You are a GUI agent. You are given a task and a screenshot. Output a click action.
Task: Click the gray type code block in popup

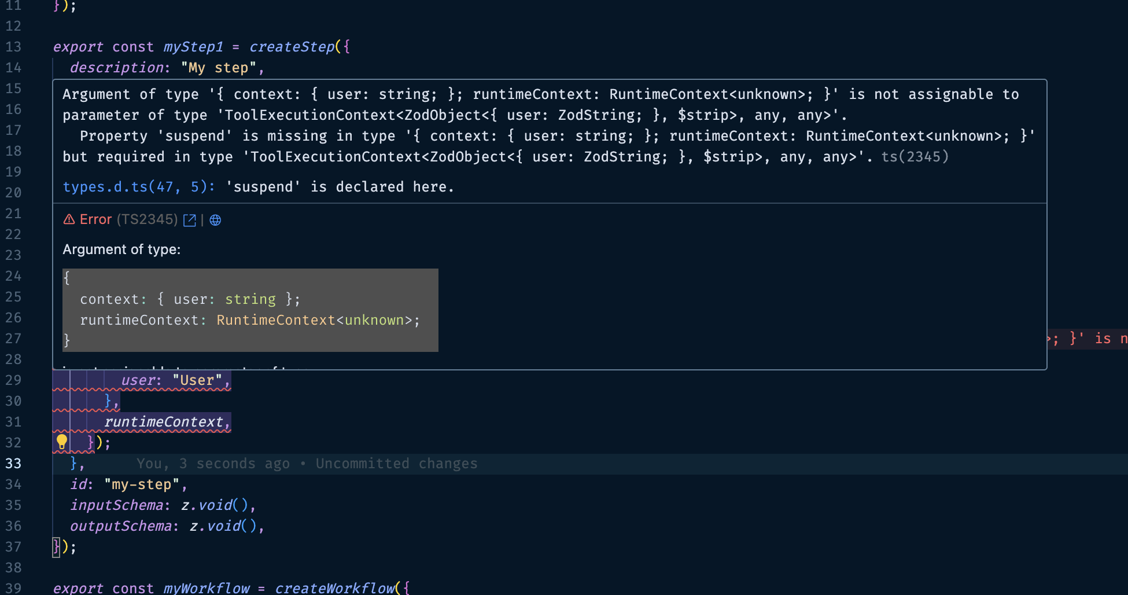point(250,310)
